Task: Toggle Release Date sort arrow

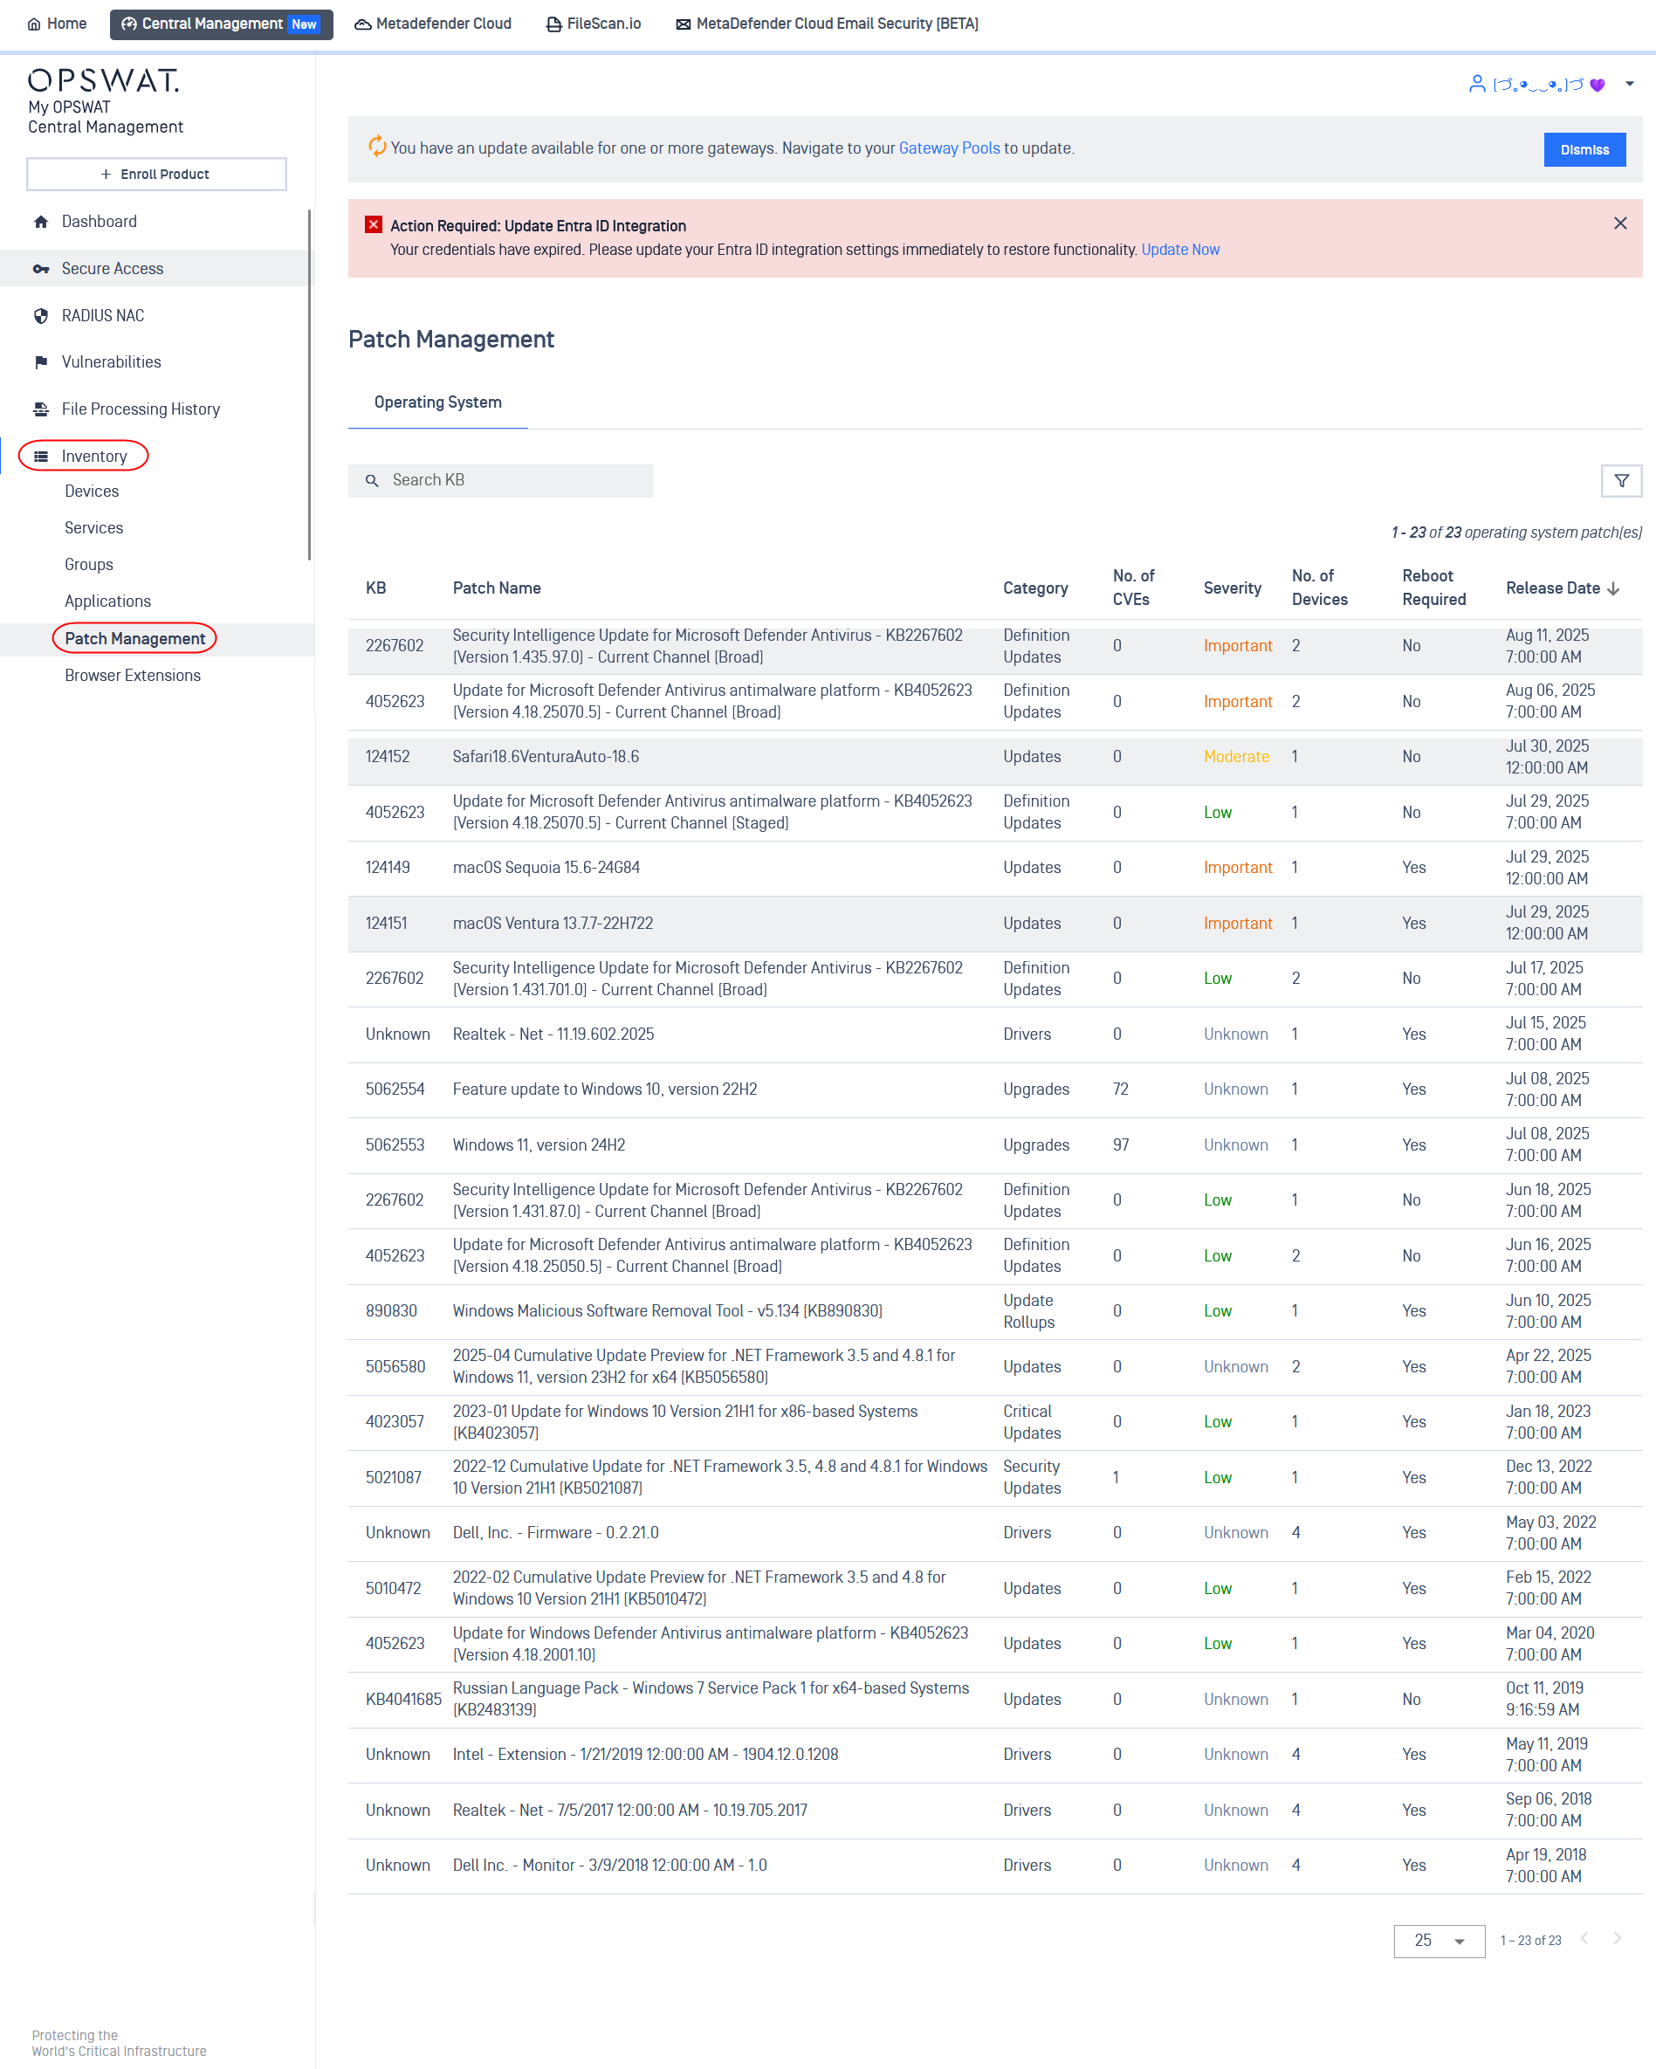Action: pyautogui.click(x=1613, y=588)
